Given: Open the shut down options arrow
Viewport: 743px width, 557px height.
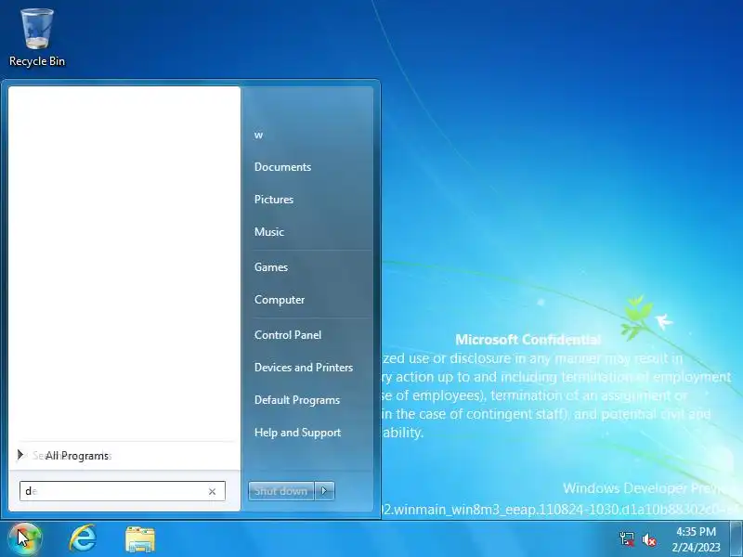Looking at the screenshot, I should pos(324,491).
